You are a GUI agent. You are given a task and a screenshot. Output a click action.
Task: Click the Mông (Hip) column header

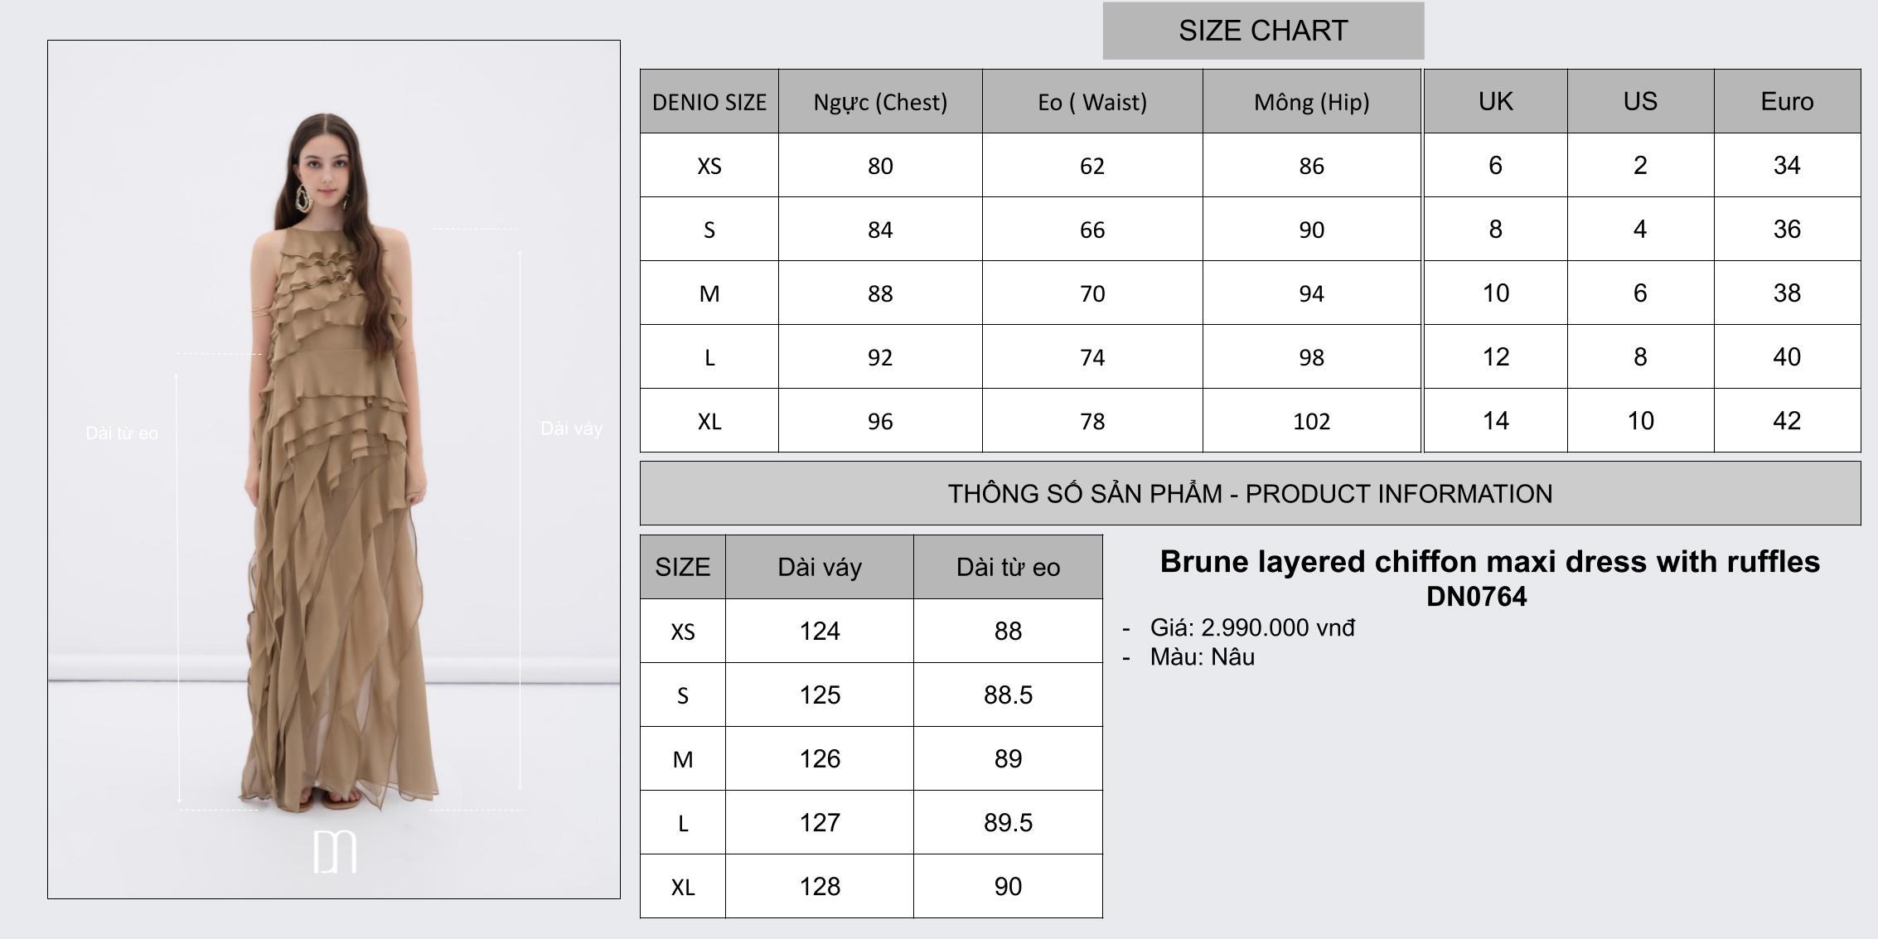(x=1311, y=102)
